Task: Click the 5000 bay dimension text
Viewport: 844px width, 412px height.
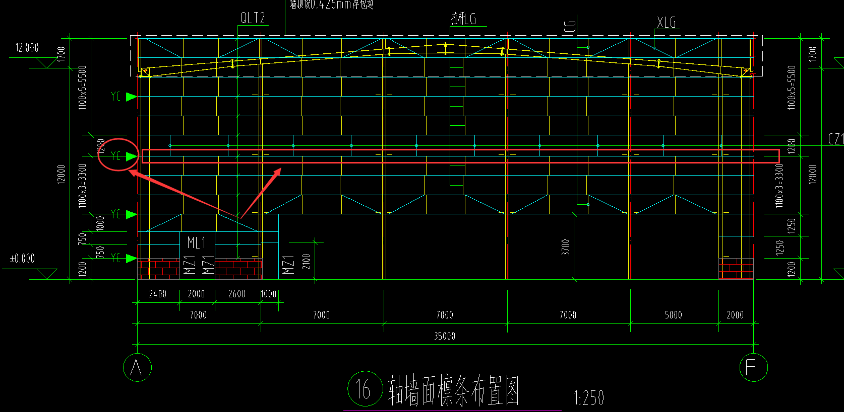Action: (x=673, y=315)
